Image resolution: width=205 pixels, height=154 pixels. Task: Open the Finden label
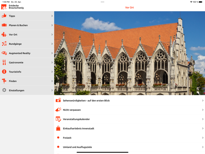[x=13, y=81]
